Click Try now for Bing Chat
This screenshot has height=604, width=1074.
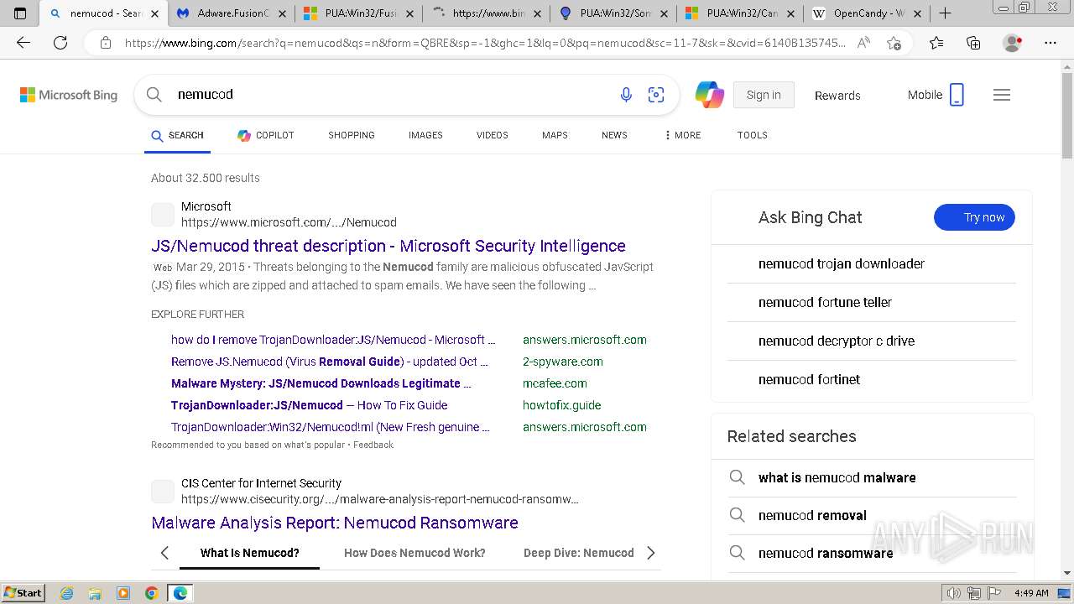(x=974, y=217)
